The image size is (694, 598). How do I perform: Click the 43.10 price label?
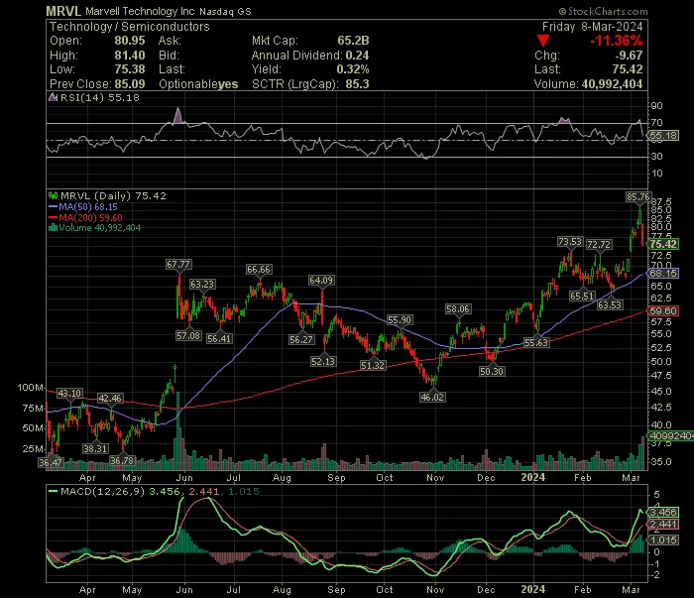tap(69, 393)
